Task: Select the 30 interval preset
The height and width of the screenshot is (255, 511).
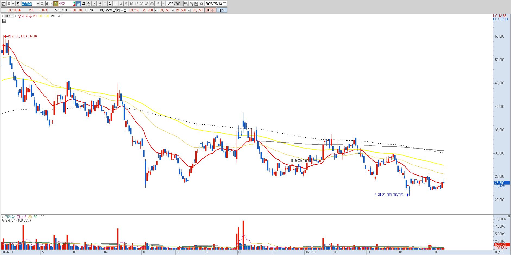Action: click(142, 4)
